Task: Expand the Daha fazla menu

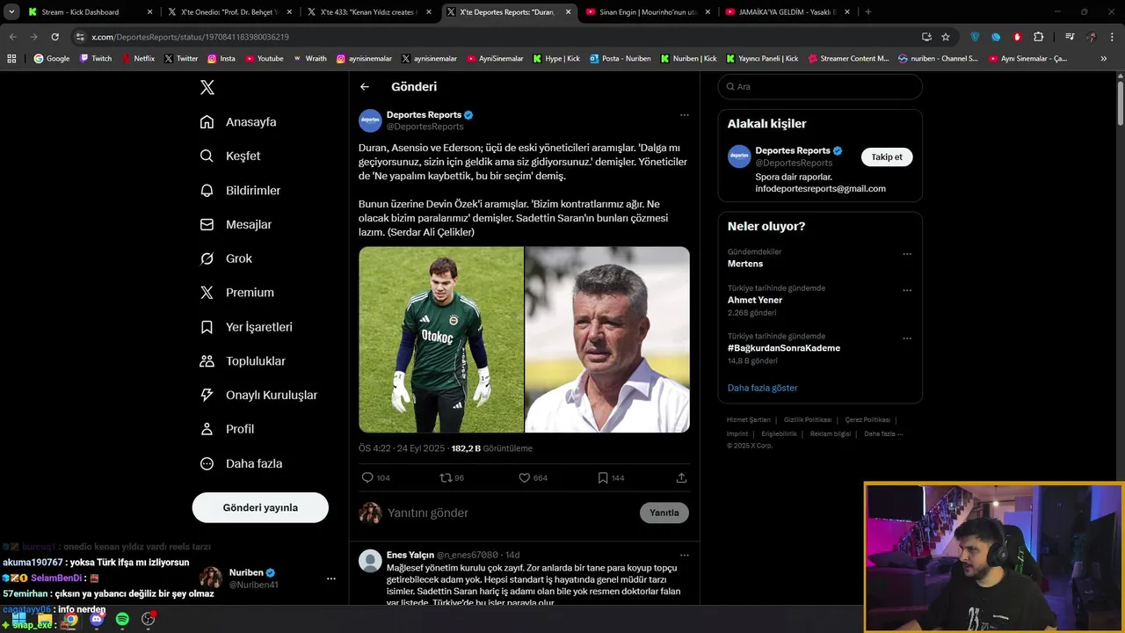Action: [241, 463]
